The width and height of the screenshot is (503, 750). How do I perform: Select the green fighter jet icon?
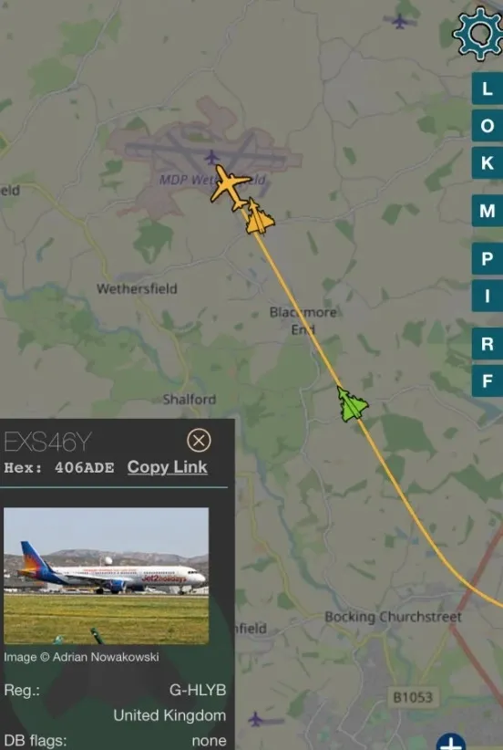pyautogui.click(x=353, y=405)
